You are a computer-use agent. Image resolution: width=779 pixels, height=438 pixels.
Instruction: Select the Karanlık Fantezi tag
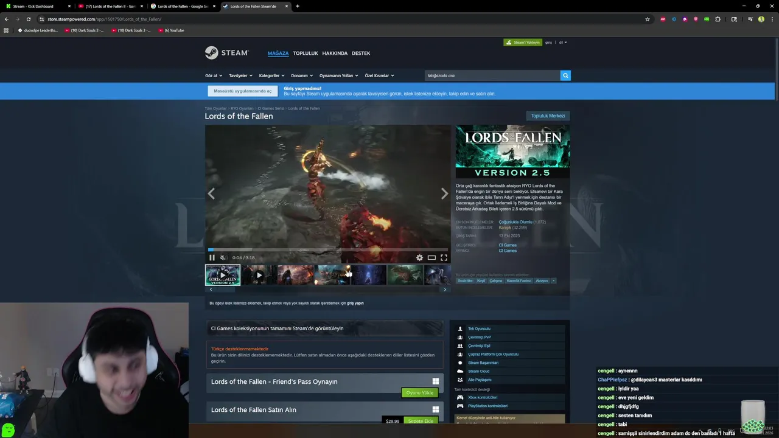519,281
